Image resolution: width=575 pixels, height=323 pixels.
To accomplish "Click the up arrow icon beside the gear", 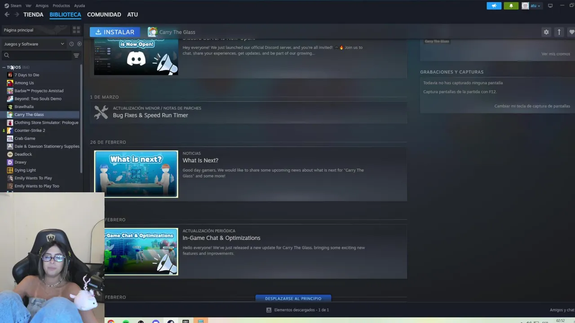I will 559,32.
